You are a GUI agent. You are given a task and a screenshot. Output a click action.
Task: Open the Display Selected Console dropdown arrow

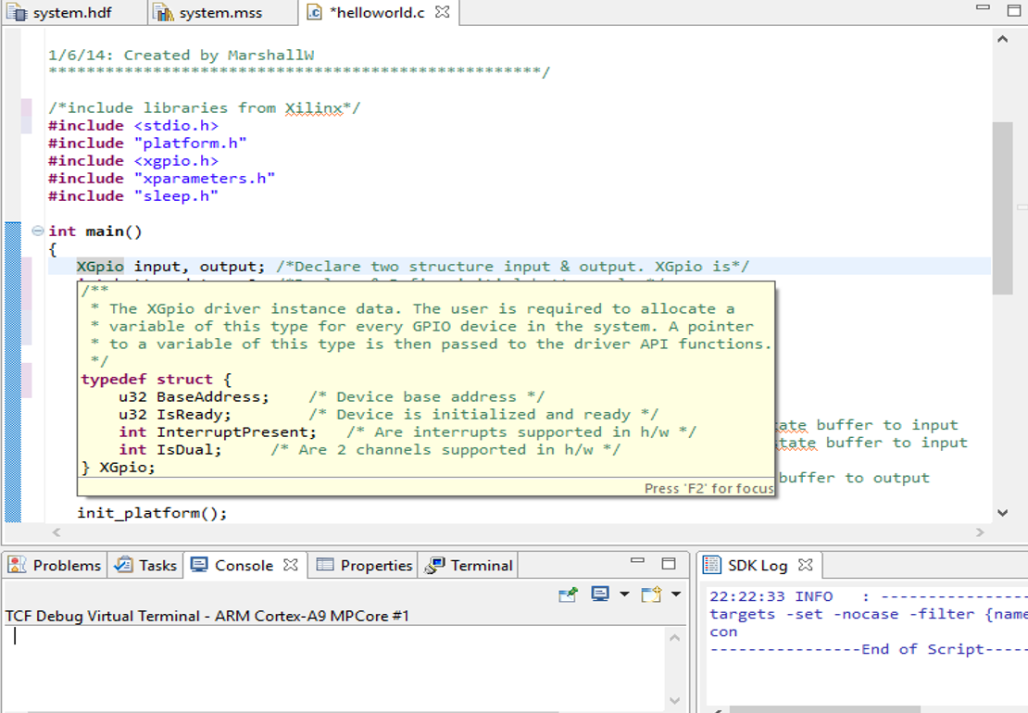point(623,594)
